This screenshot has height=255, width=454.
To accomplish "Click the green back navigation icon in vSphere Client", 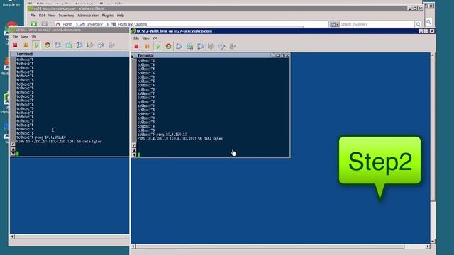I will coord(34,23).
